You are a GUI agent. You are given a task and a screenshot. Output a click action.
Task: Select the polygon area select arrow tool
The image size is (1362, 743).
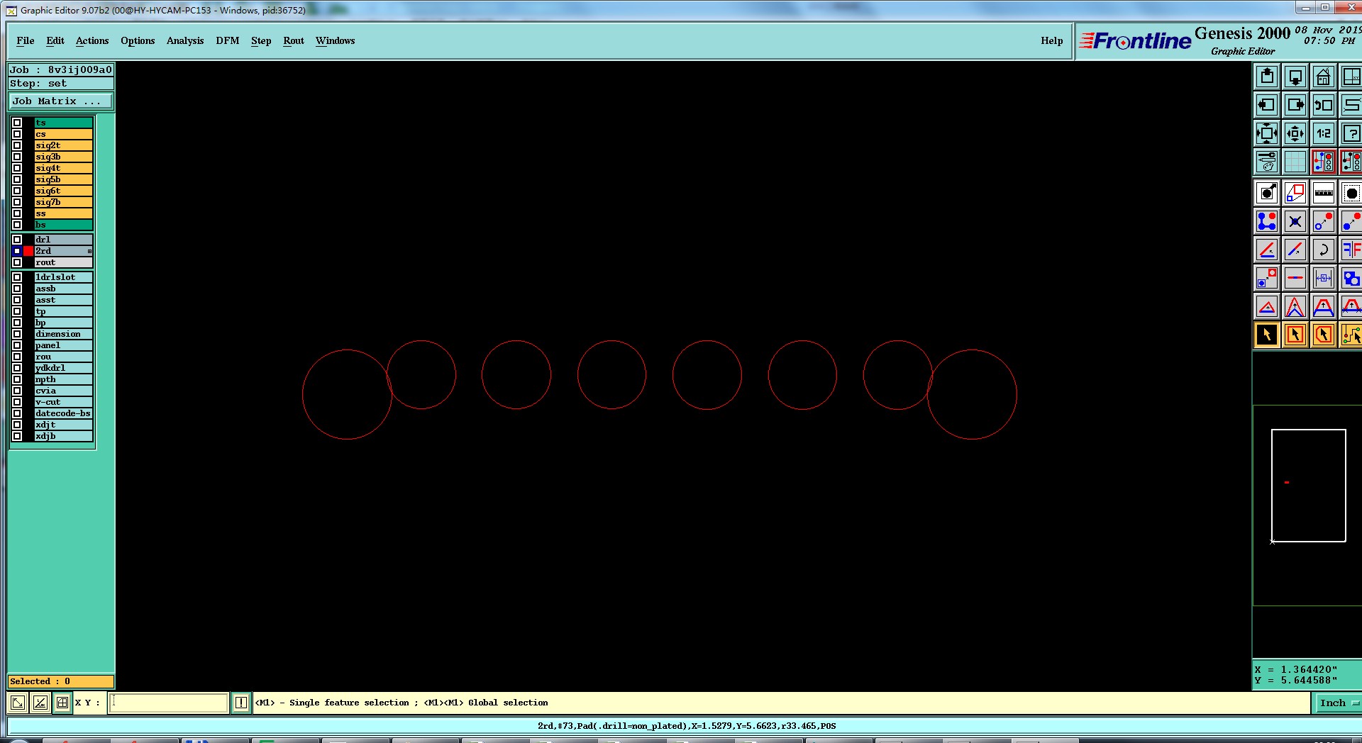pos(1324,335)
